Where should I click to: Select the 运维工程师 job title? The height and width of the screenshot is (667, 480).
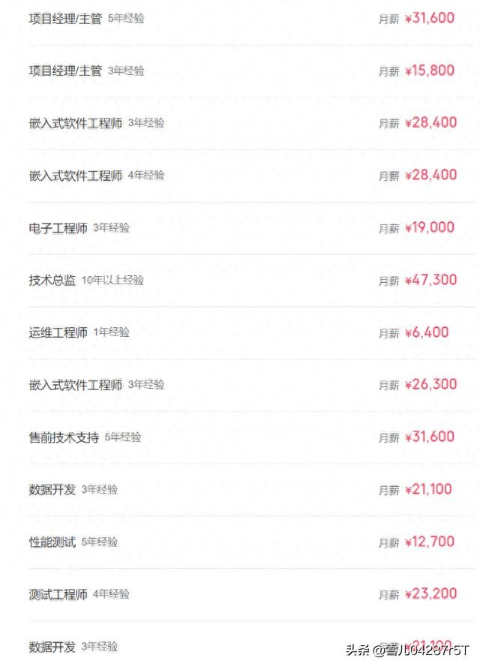[58, 332]
